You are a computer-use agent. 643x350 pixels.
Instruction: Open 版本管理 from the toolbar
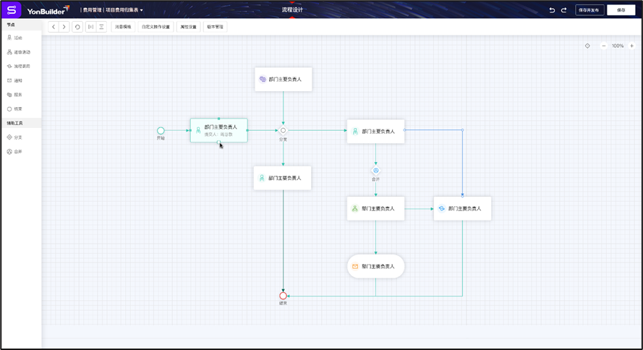coord(215,27)
